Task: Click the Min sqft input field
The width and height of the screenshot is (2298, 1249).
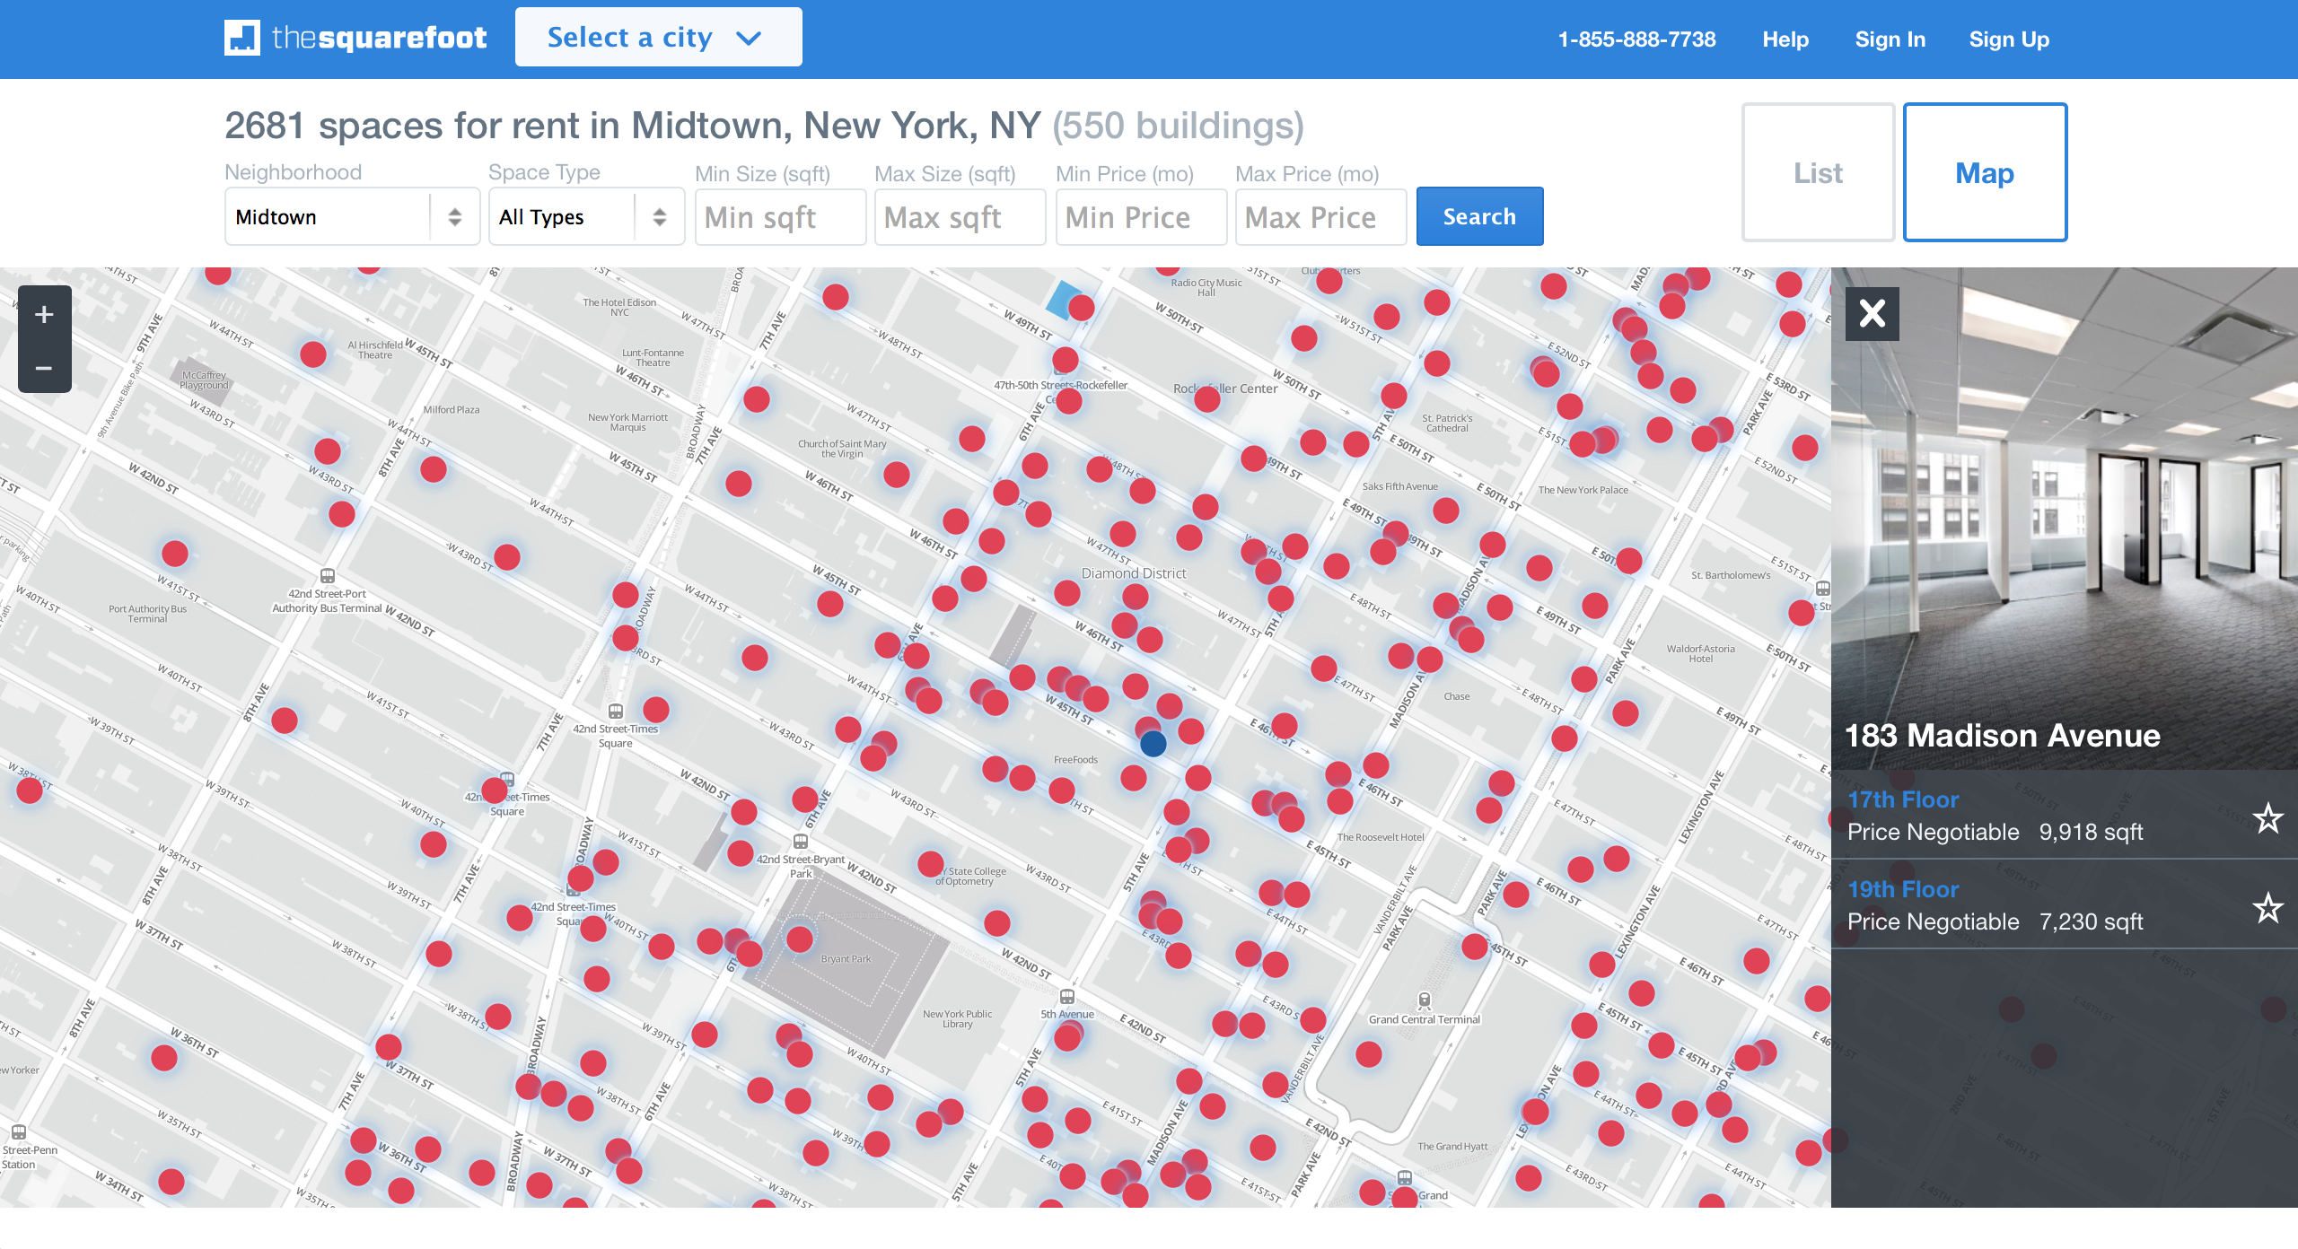Action: 779,217
